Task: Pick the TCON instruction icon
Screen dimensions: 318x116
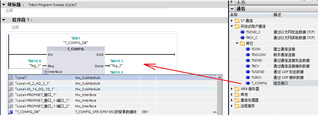Action: pyautogui.click(x=248, y=49)
